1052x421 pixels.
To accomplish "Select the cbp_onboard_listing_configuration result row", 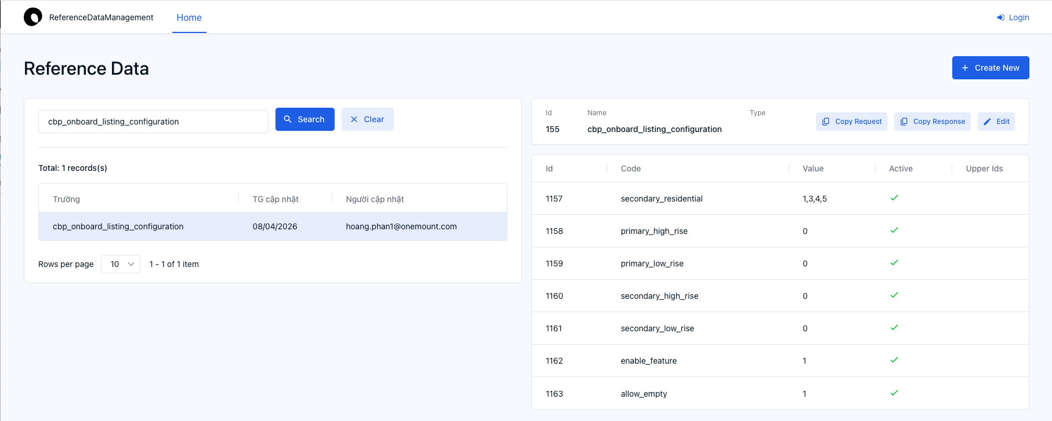I will [x=273, y=226].
